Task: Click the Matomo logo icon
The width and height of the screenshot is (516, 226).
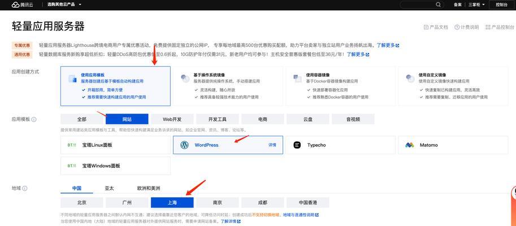Action: (x=409, y=145)
